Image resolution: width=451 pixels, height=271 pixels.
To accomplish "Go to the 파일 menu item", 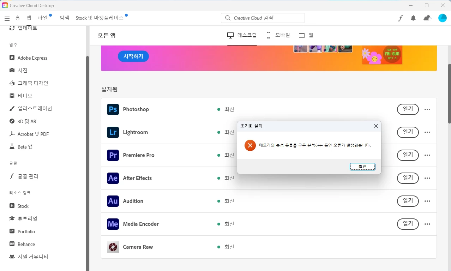I will click(43, 18).
